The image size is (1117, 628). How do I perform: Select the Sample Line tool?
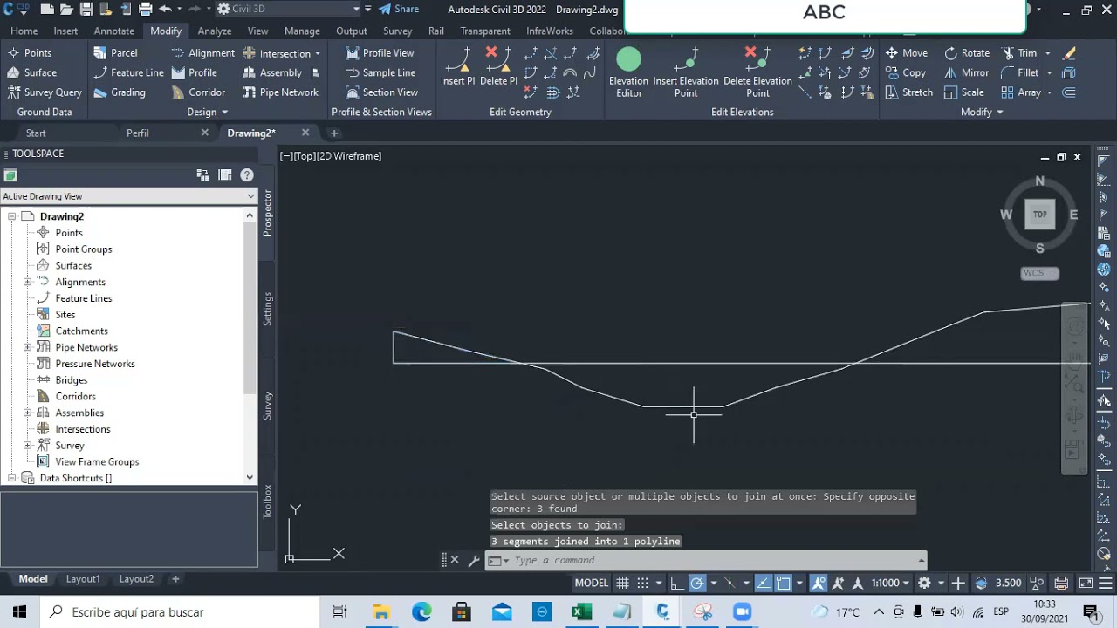pyautogui.click(x=380, y=72)
